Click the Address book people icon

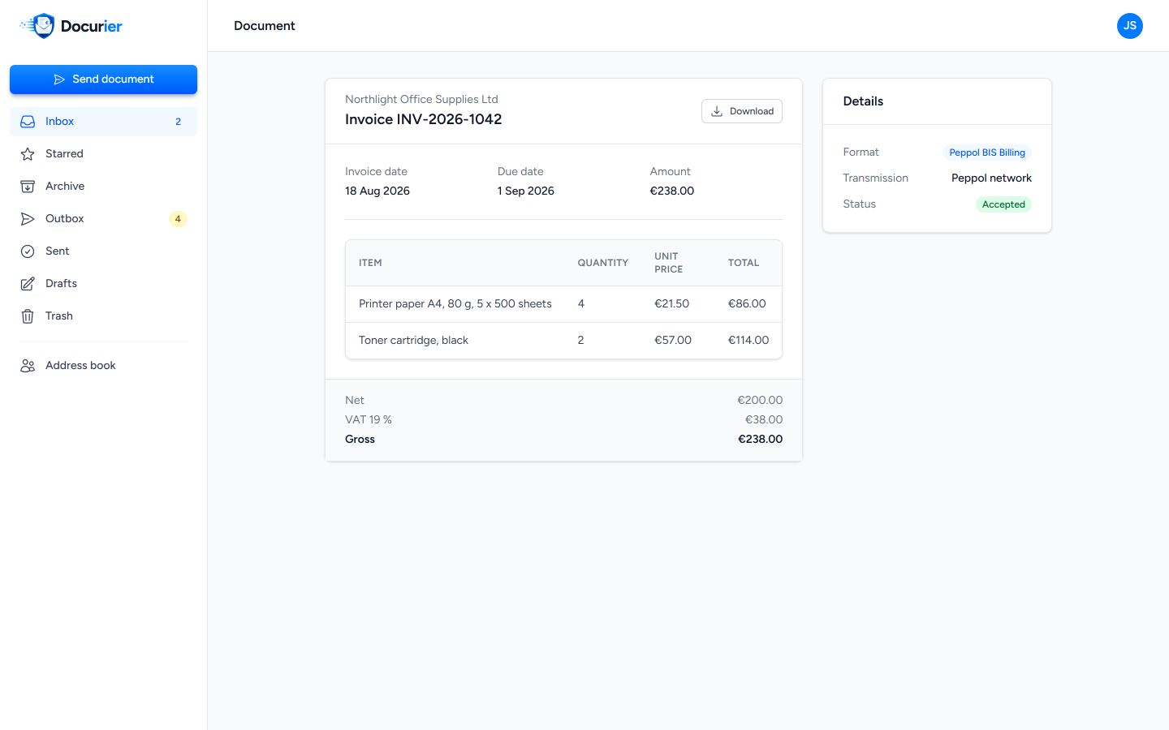tap(28, 366)
